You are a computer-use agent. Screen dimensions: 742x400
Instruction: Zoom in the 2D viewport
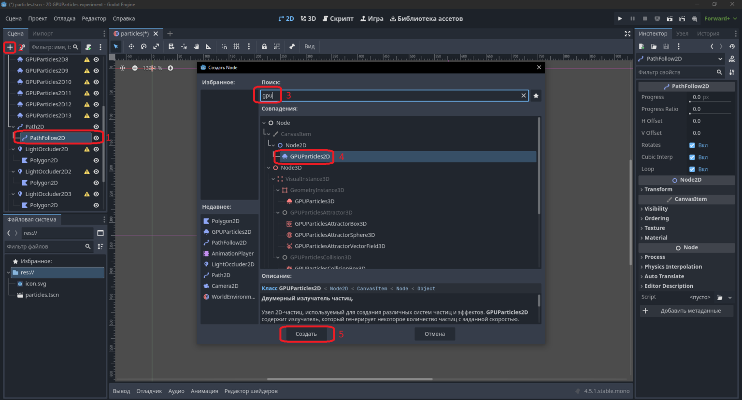170,68
